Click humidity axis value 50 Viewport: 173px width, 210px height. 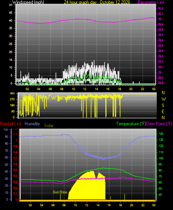(6, 165)
